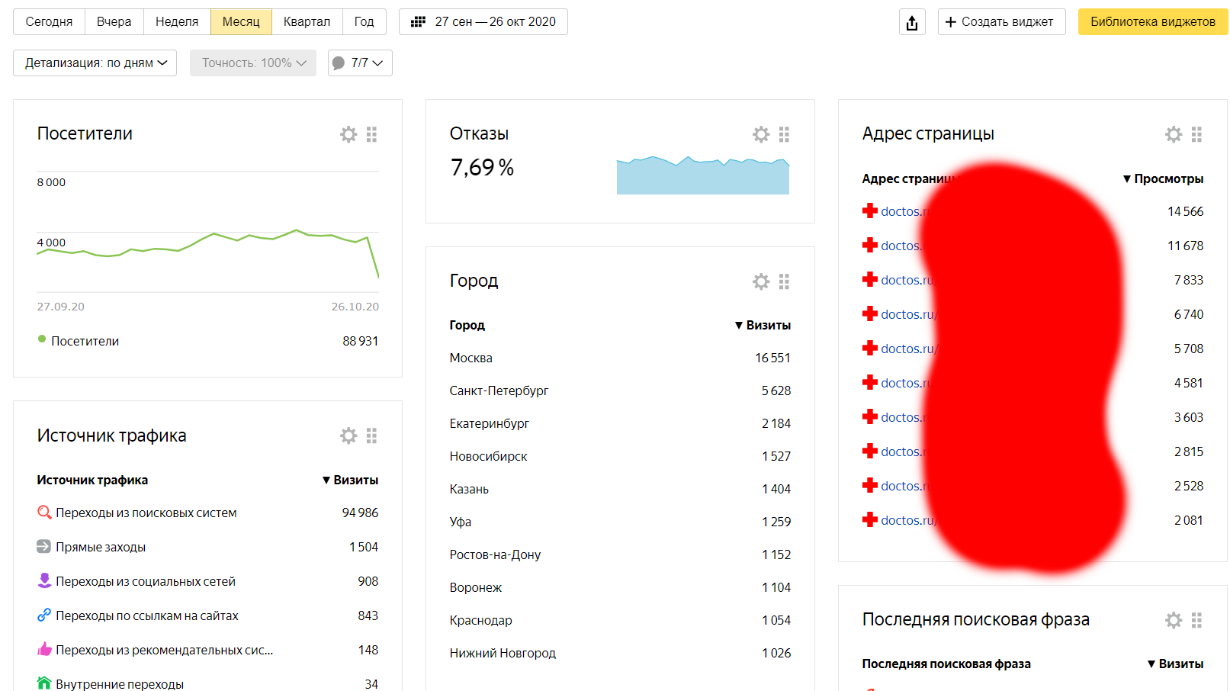Open settings gear of Источник трафика widget
Screen dimensions: 1230x691
pos(348,435)
